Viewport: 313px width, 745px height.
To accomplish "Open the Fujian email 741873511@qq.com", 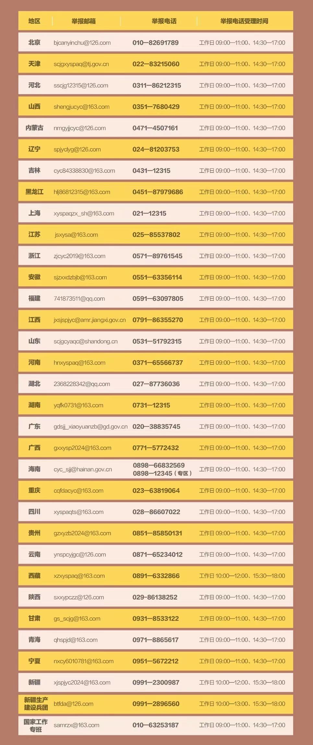I will click(x=79, y=299).
